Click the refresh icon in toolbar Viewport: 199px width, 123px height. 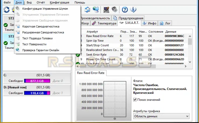(6, 10)
